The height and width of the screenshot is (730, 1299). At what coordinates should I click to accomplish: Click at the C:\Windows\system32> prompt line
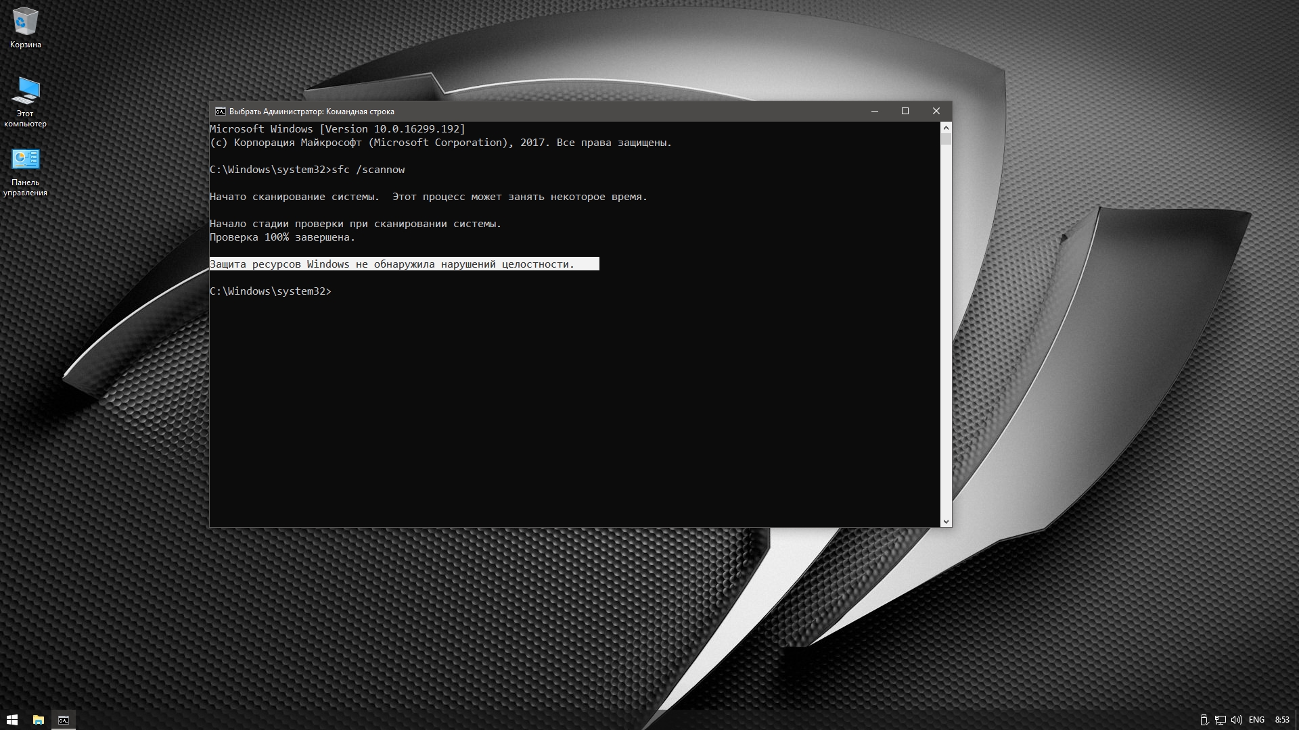[x=271, y=291]
